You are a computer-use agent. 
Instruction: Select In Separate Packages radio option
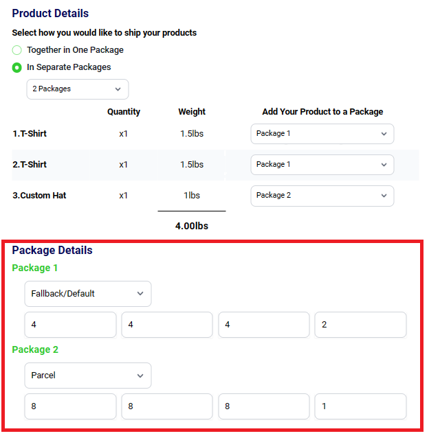click(x=16, y=67)
